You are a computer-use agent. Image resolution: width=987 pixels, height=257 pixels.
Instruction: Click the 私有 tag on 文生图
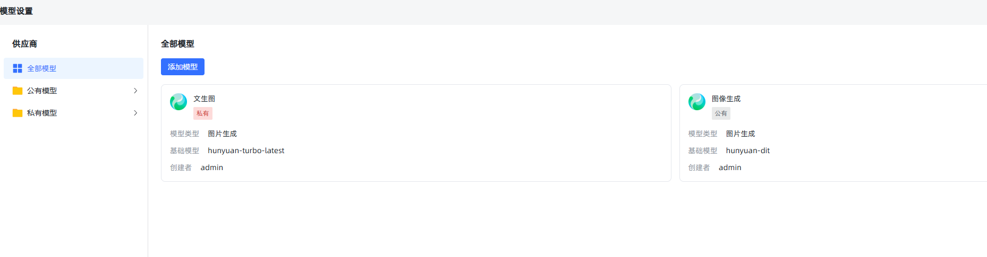pyautogui.click(x=203, y=113)
